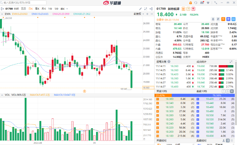Switch to the 月K chart tab
This screenshot has width=237, height=145.
44,9
